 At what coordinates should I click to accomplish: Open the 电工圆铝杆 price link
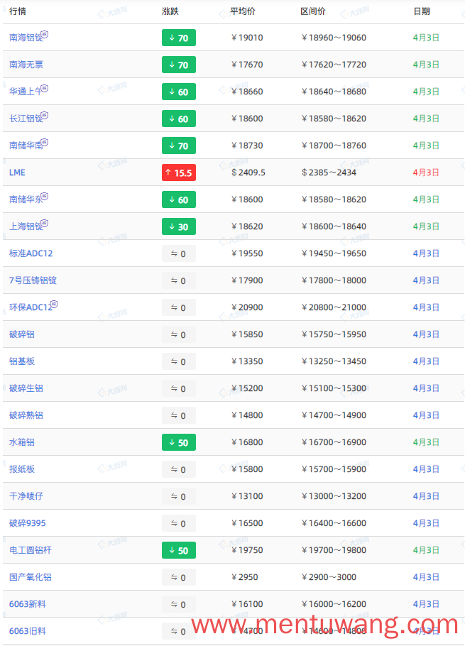click(x=31, y=550)
